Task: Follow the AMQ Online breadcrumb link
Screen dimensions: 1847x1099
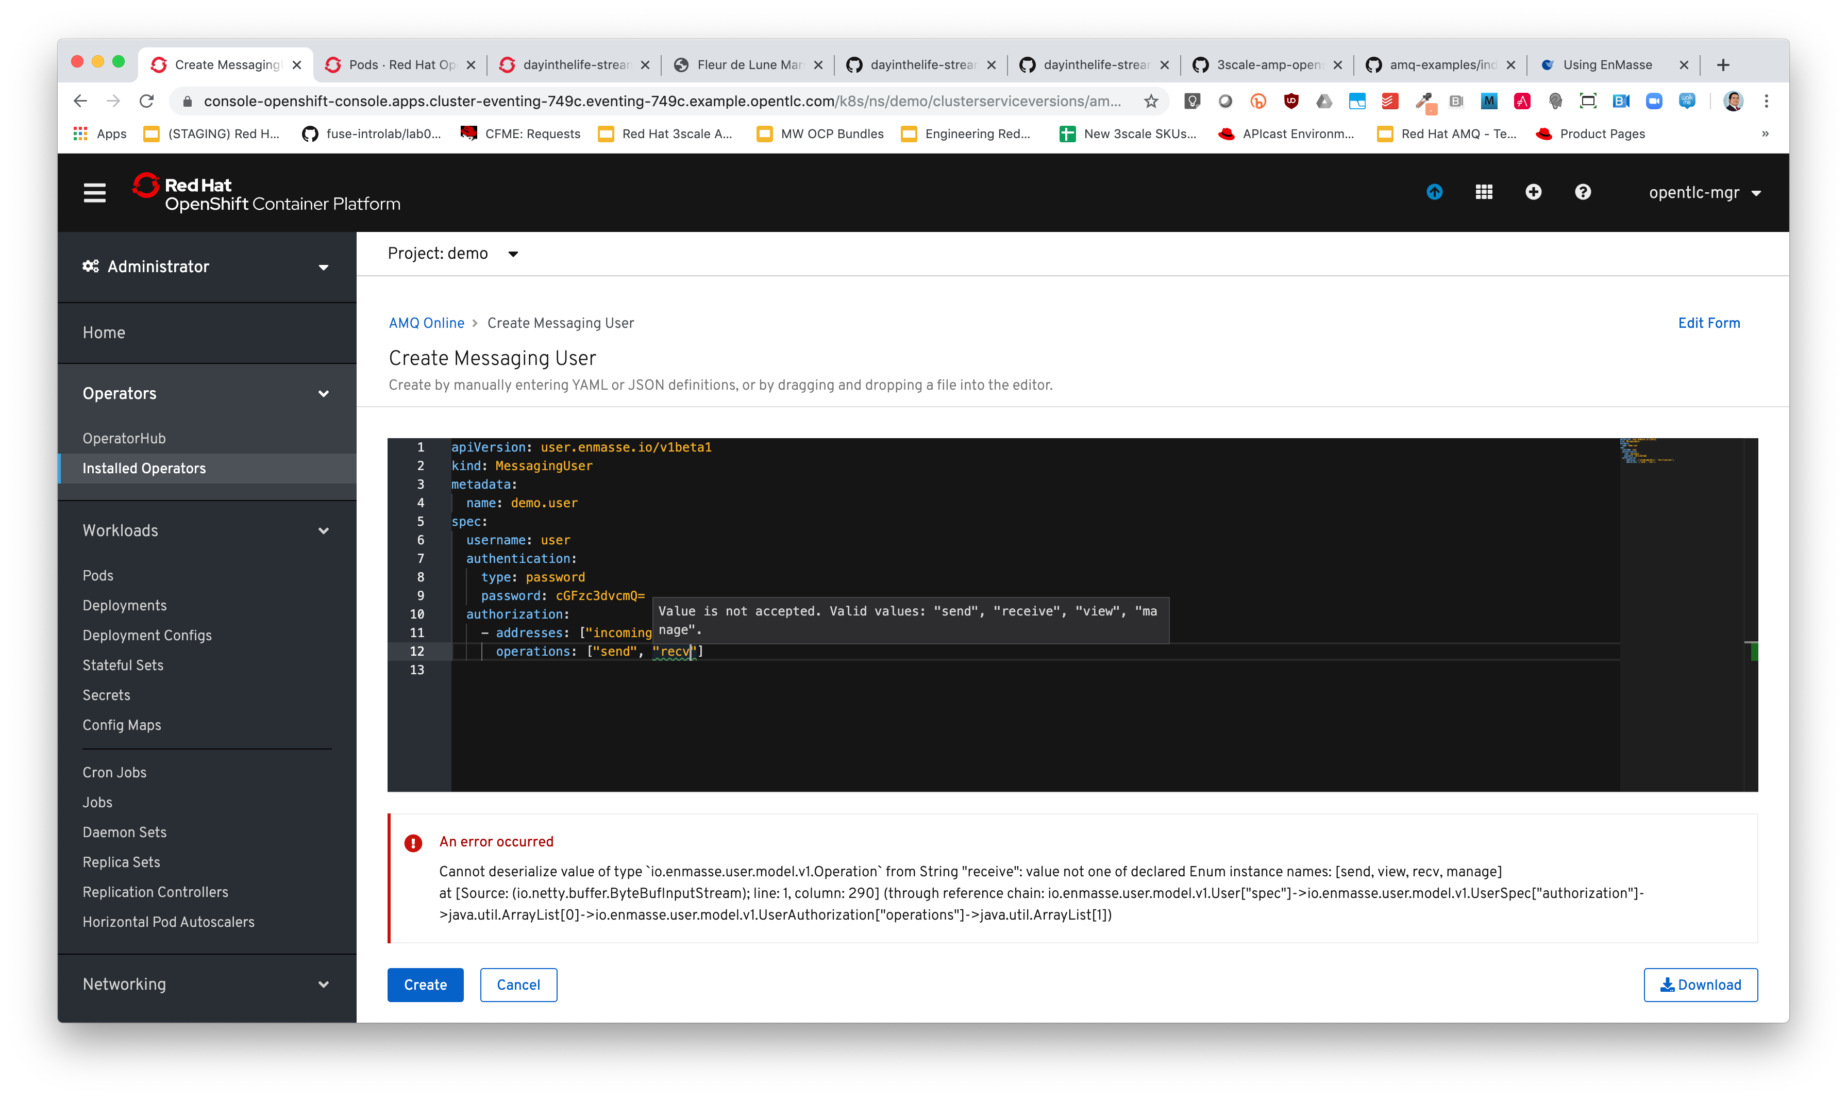Action: pos(426,323)
